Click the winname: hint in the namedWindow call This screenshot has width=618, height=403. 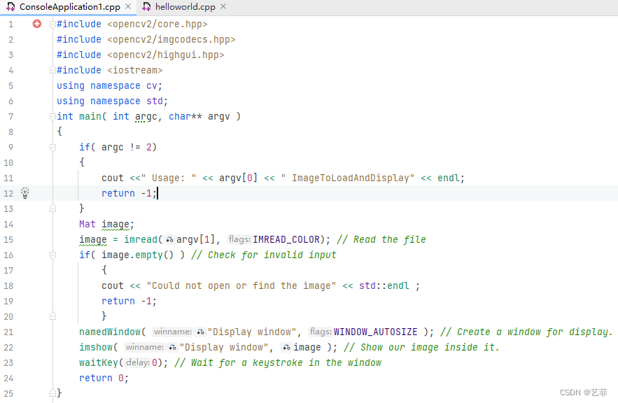click(172, 332)
